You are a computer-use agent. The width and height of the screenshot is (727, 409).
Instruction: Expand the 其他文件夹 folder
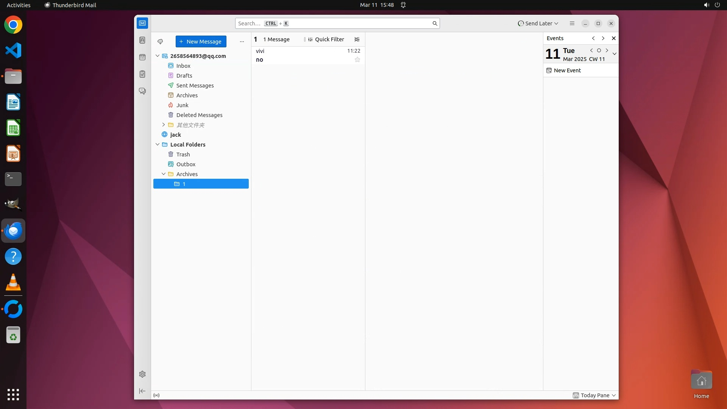point(164,125)
